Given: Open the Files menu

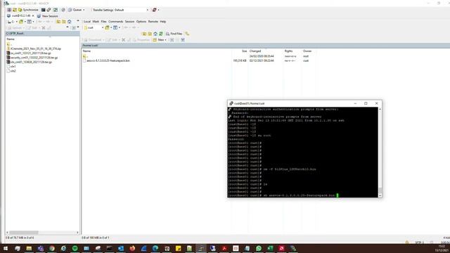Looking at the screenshot, I should (103, 22).
